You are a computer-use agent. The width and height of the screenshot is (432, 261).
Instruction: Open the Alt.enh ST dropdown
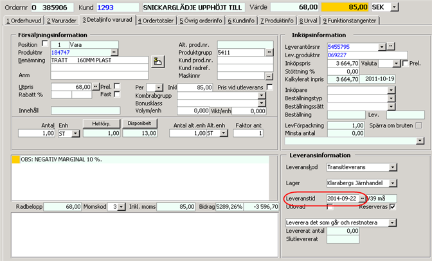click(224, 134)
